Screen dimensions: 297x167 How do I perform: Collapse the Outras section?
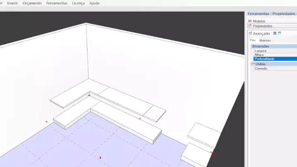[253, 64]
